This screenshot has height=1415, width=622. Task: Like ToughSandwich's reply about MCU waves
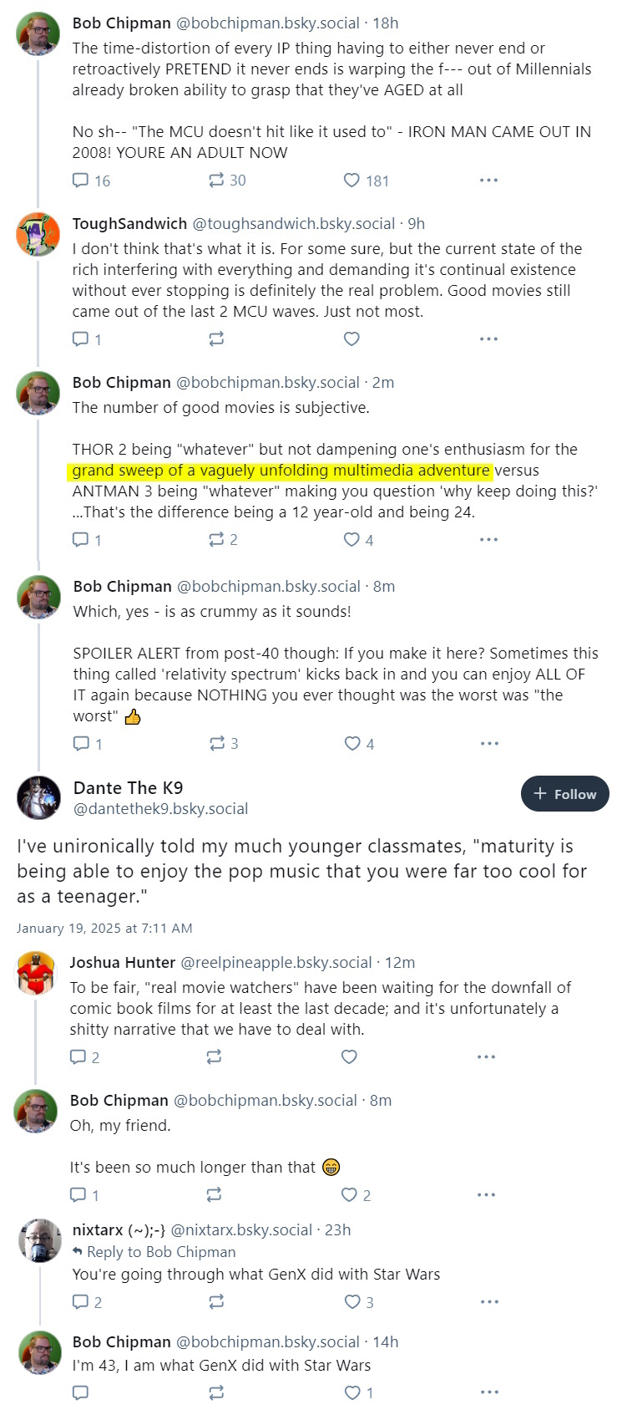tap(352, 339)
